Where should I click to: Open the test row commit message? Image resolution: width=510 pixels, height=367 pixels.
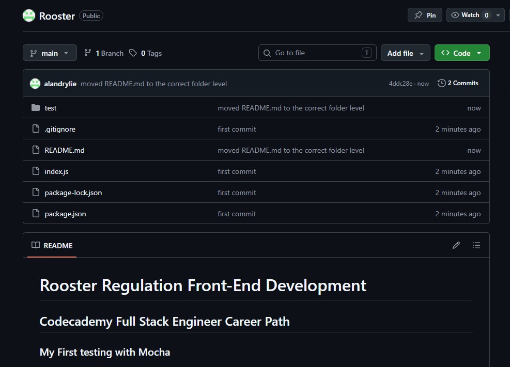pyautogui.click(x=291, y=108)
